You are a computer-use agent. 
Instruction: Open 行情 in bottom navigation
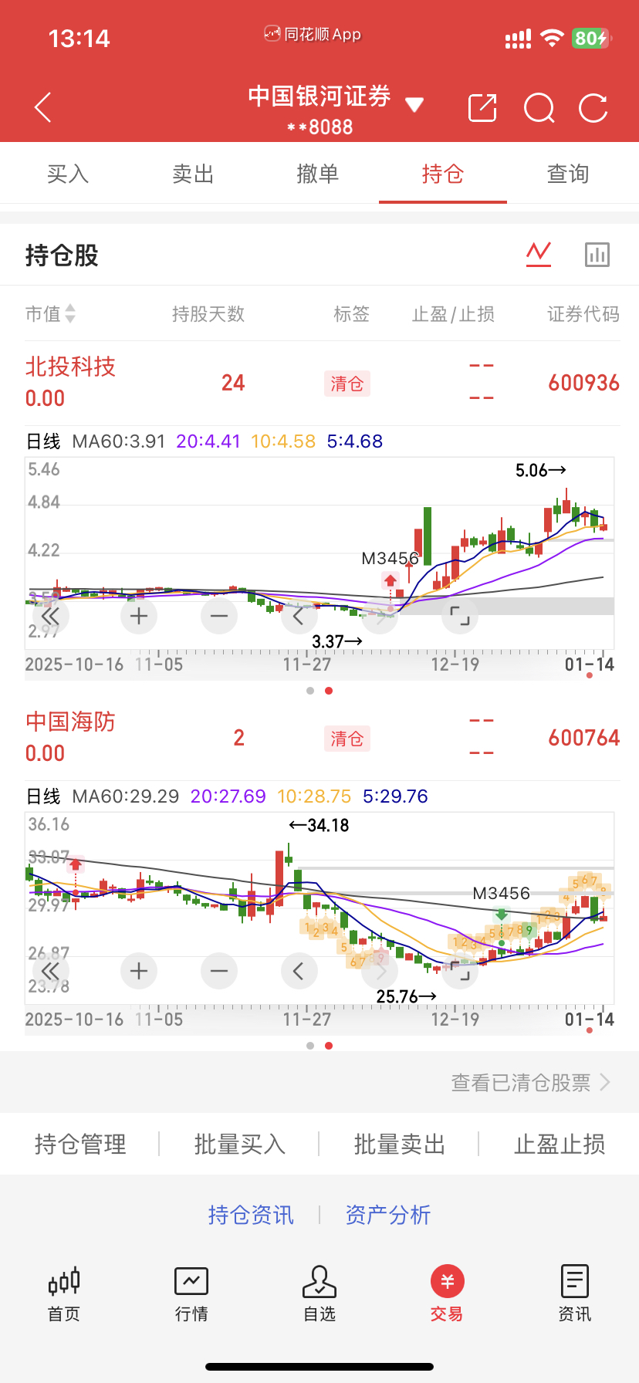pos(191,1294)
